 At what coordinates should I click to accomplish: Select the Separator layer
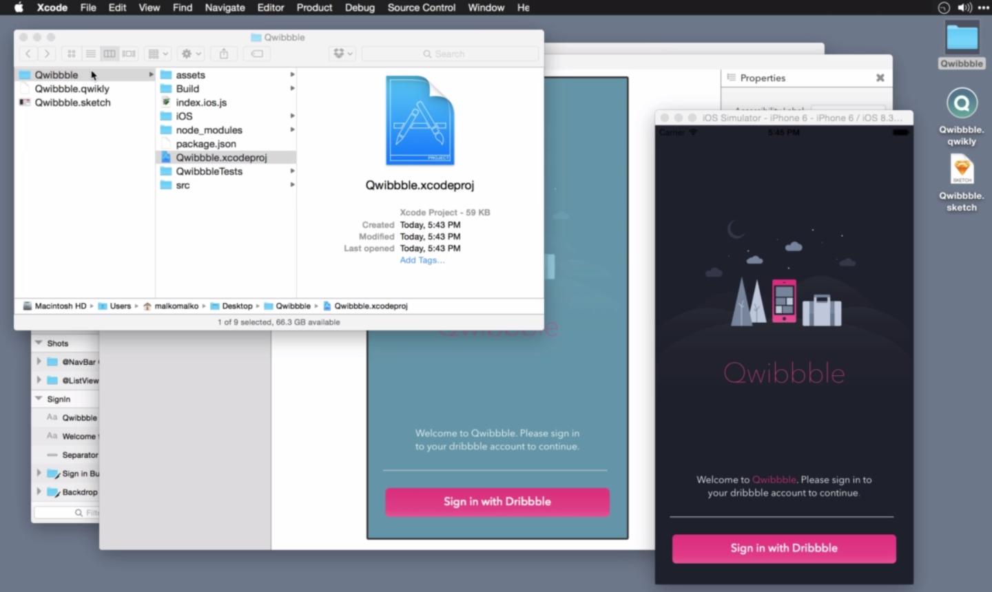66,455
